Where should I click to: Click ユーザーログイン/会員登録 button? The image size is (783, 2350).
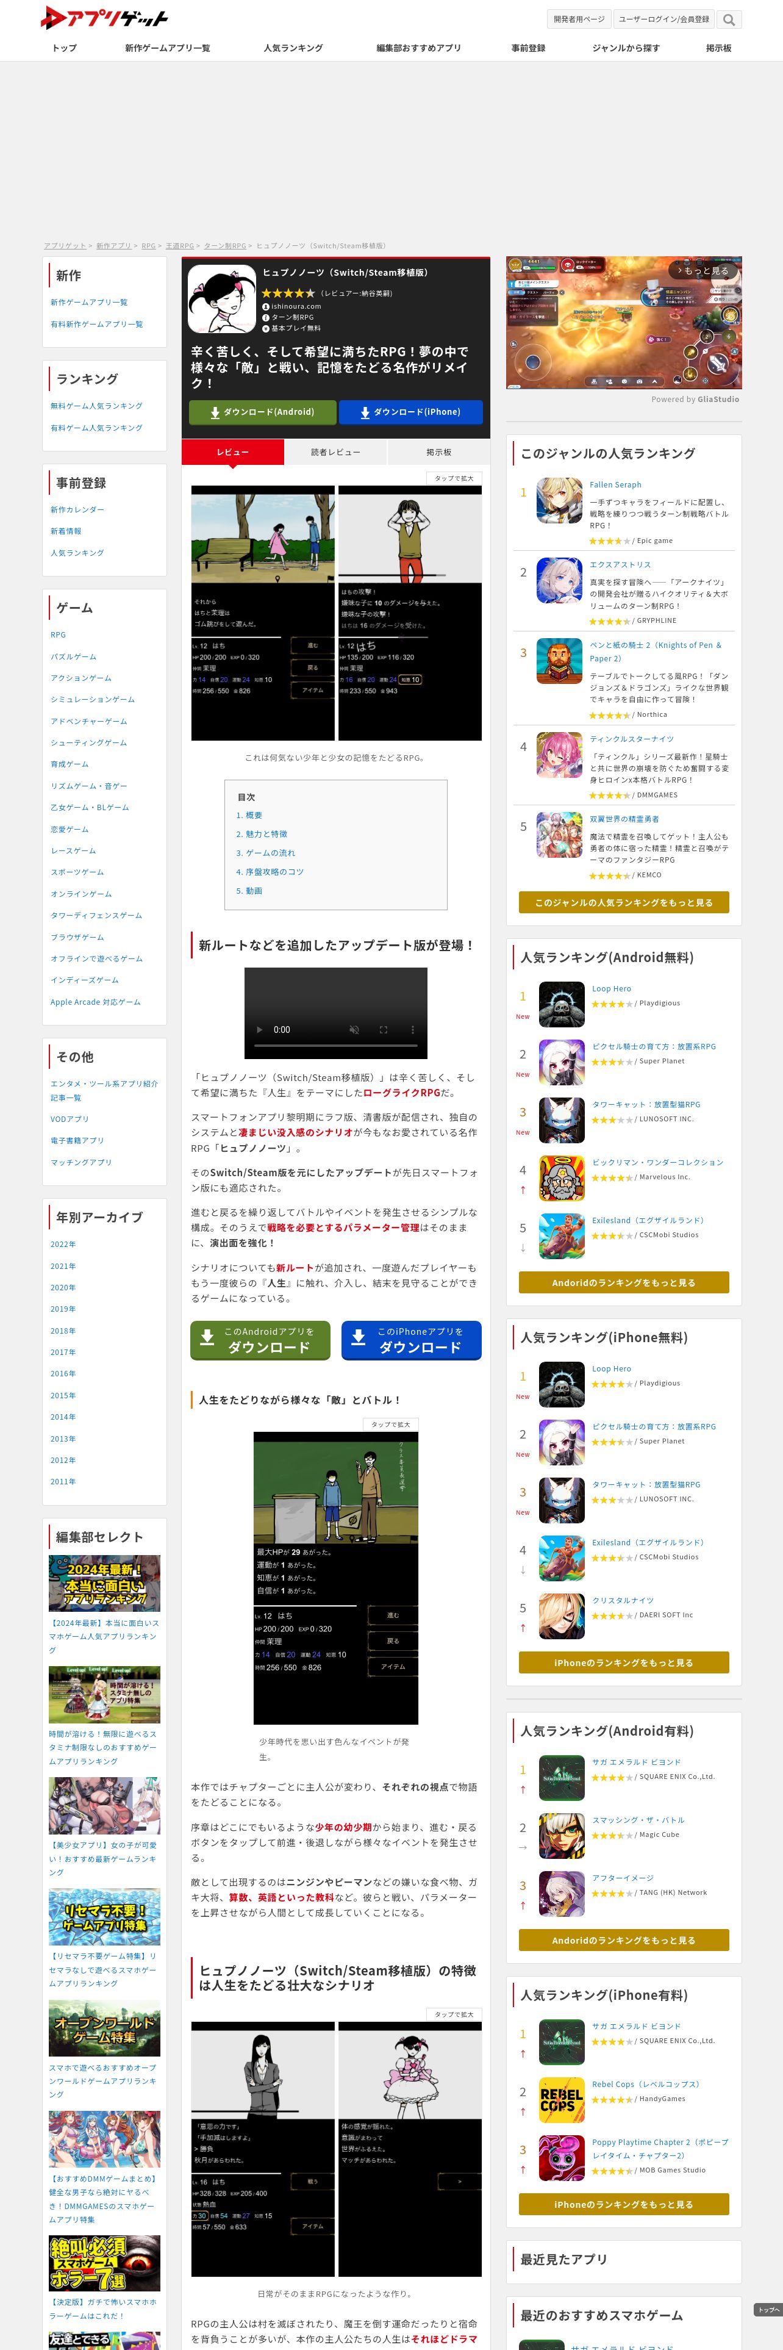[663, 19]
